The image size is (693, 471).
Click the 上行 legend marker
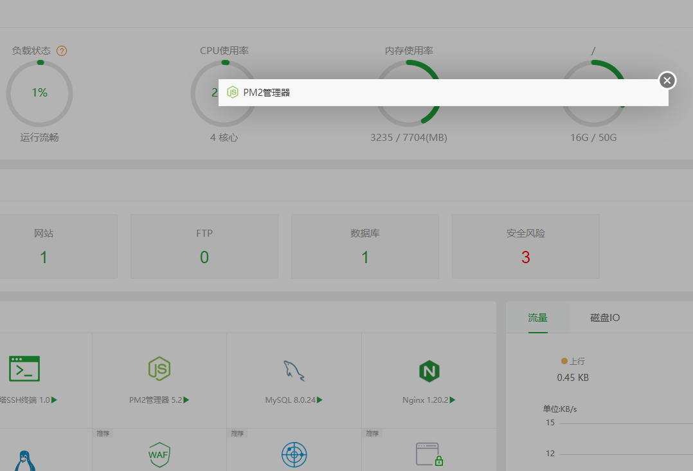point(564,362)
